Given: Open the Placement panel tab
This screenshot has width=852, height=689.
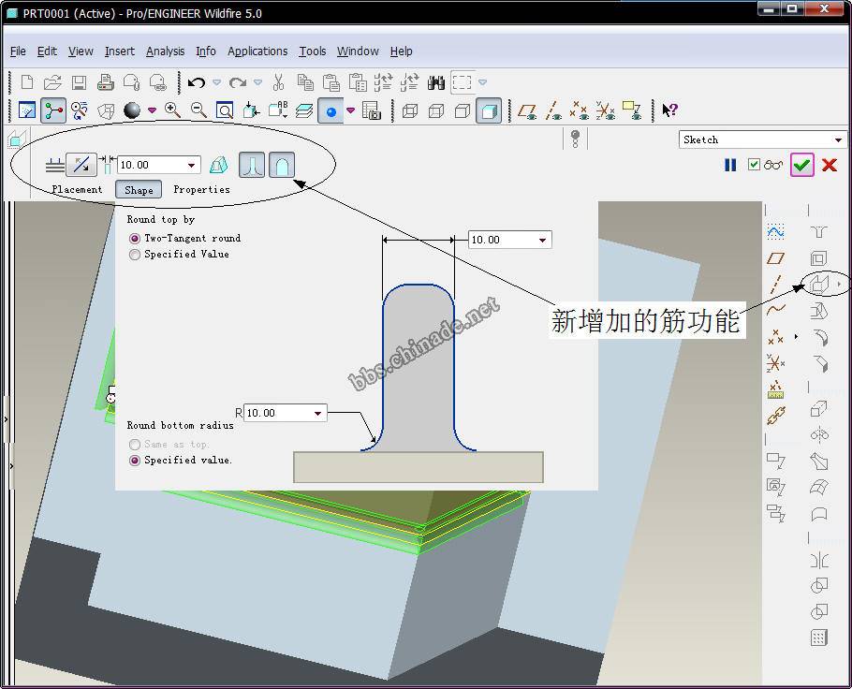Looking at the screenshot, I should point(77,190).
